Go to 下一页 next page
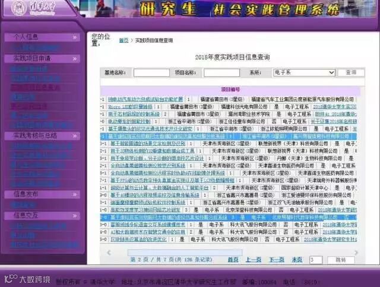The height and width of the screenshot is (287, 380). coord(277,260)
